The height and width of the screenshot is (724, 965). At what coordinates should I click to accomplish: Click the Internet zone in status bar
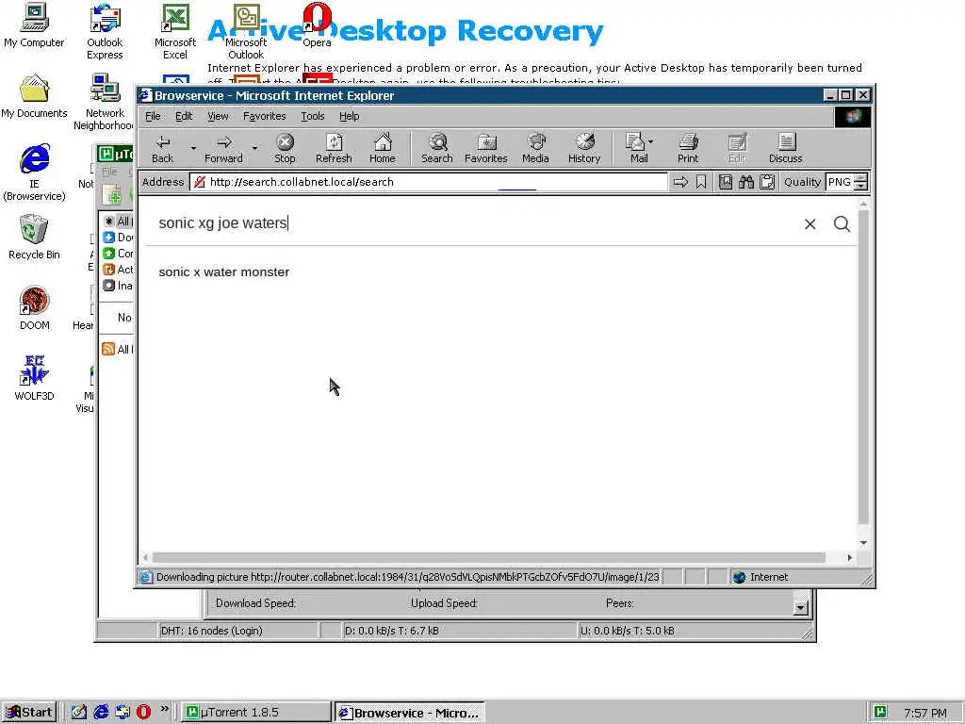click(x=769, y=577)
